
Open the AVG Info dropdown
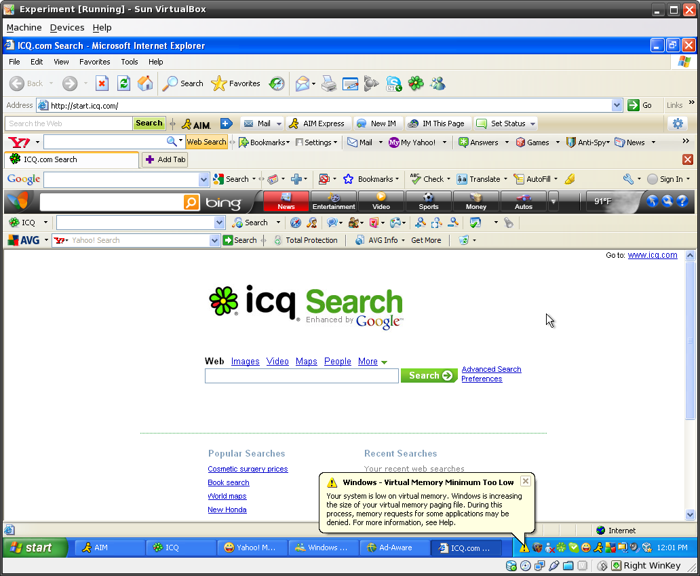(x=403, y=240)
